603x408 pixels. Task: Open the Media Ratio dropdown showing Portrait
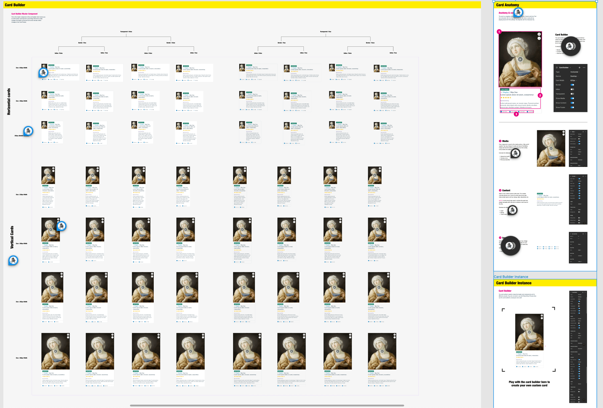[x=580, y=134]
